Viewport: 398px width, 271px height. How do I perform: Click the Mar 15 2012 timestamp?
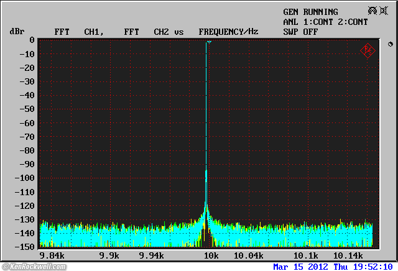click(333, 267)
